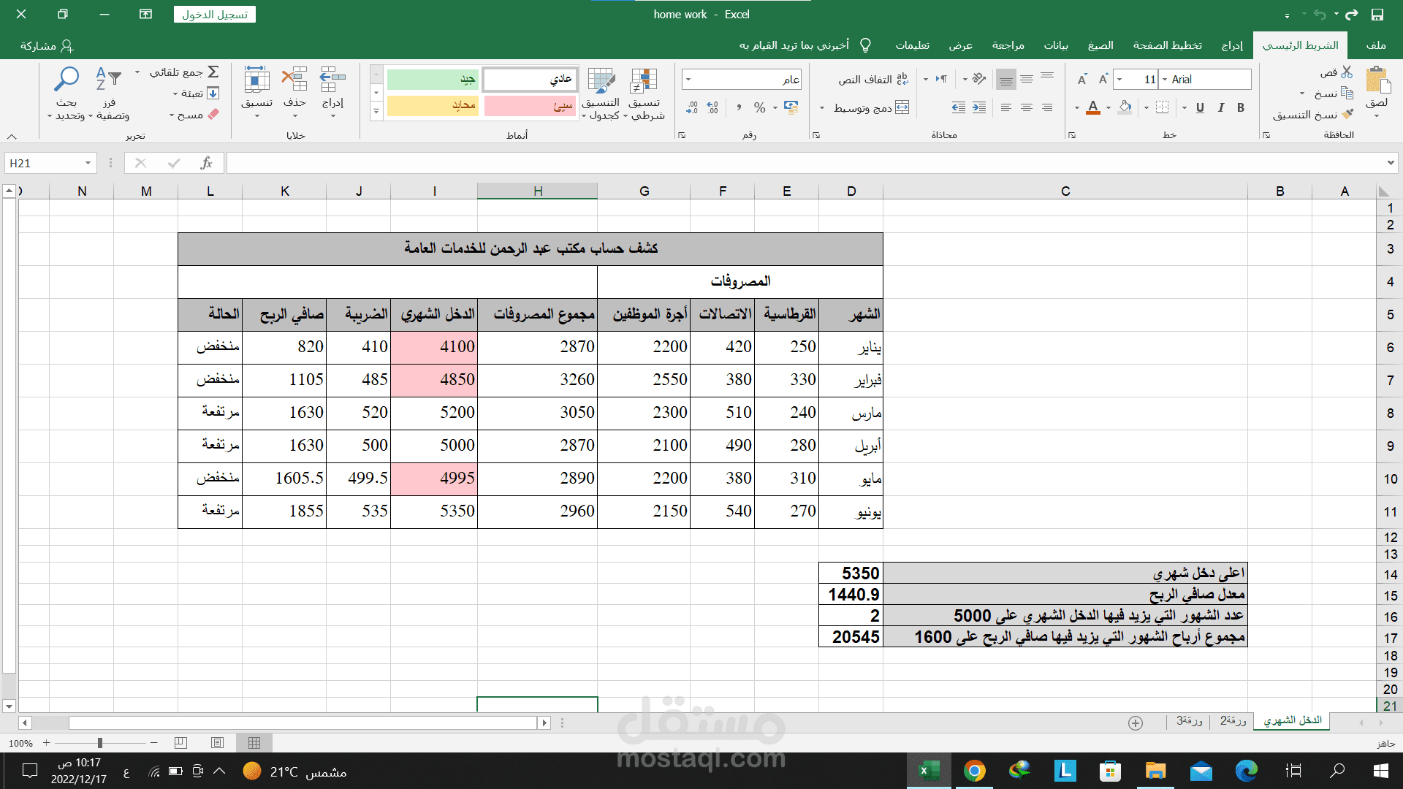1403x789 pixels.
Task: Switch to the Data (بيانات) tab
Action: [x=1056, y=45]
